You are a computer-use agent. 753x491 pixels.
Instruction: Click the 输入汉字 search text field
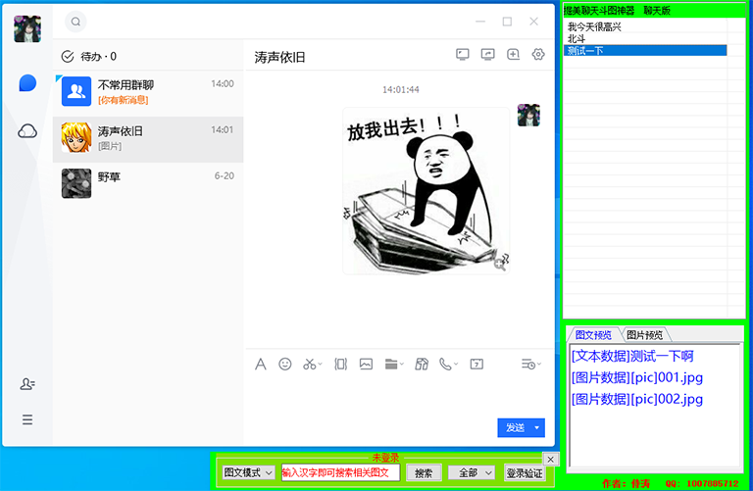(x=340, y=472)
